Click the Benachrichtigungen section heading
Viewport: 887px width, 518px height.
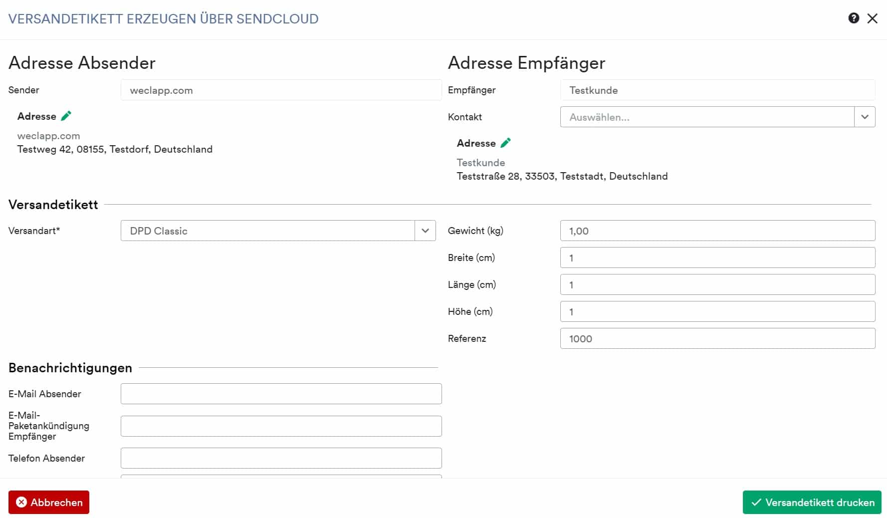click(70, 368)
